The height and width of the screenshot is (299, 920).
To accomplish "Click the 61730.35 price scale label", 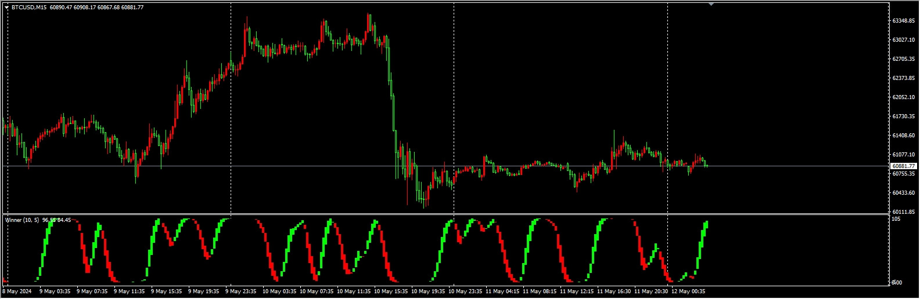I will click(x=904, y=116).
